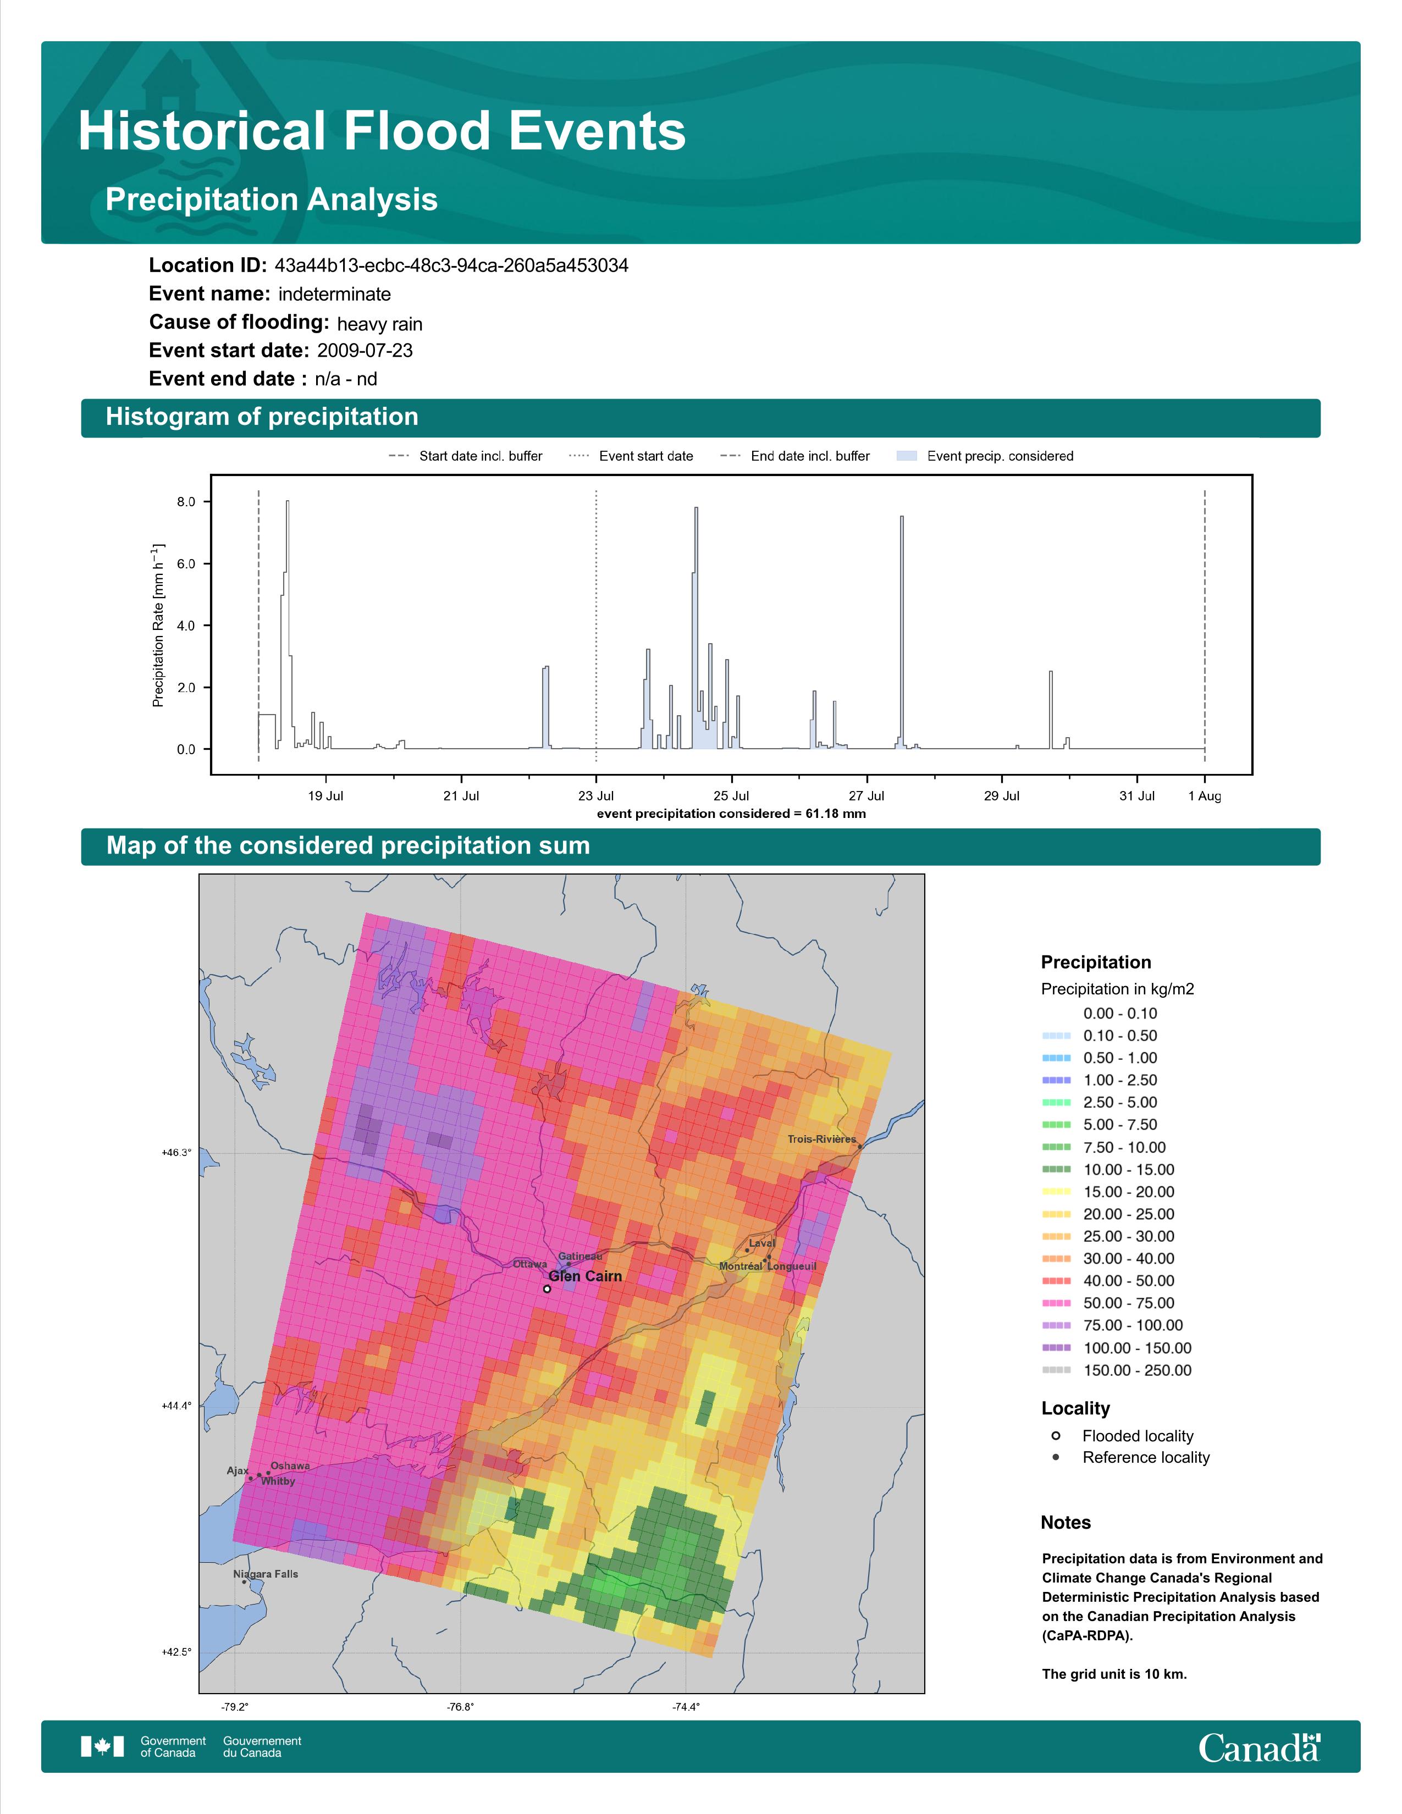Click the 75.00 - 100.00 legend range label
Viewport: 1402px width, 1814px height.
pyautogui.click(x=1133, y=1326)
